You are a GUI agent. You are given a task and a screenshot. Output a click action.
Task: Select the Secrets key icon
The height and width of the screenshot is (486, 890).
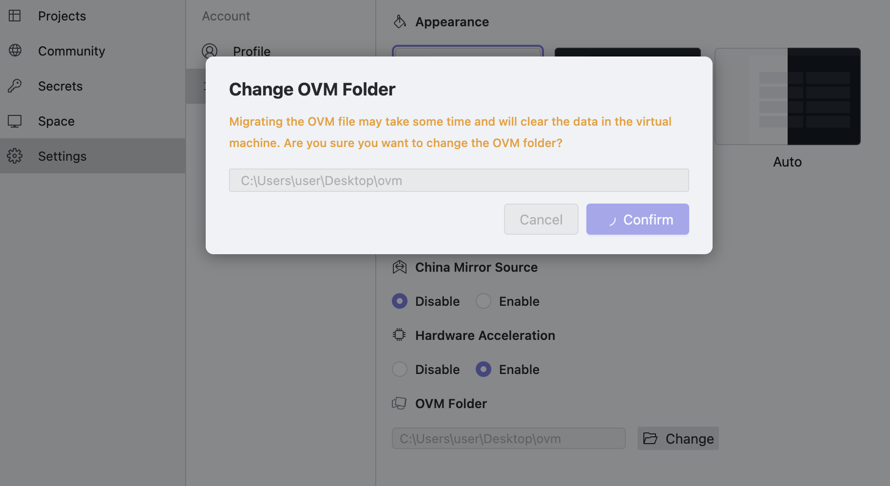(15, 86)
